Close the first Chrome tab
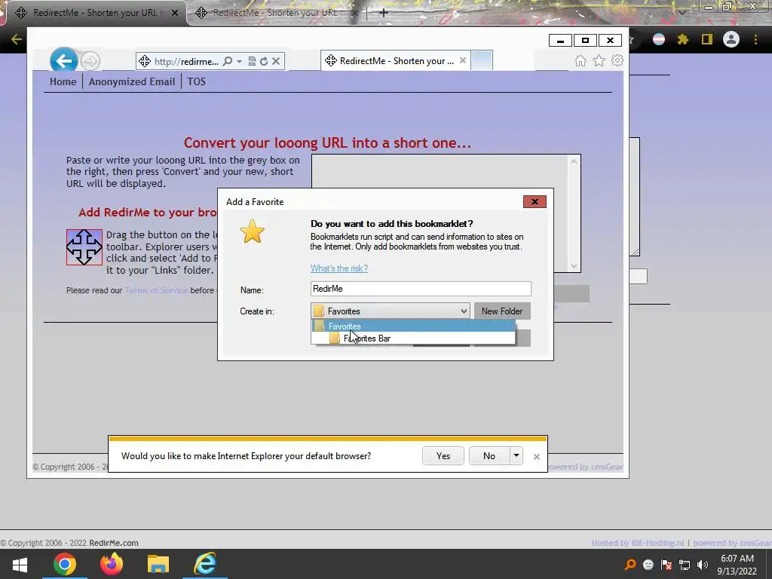Viewport: 772px width, 579px height. click(175, 13)
